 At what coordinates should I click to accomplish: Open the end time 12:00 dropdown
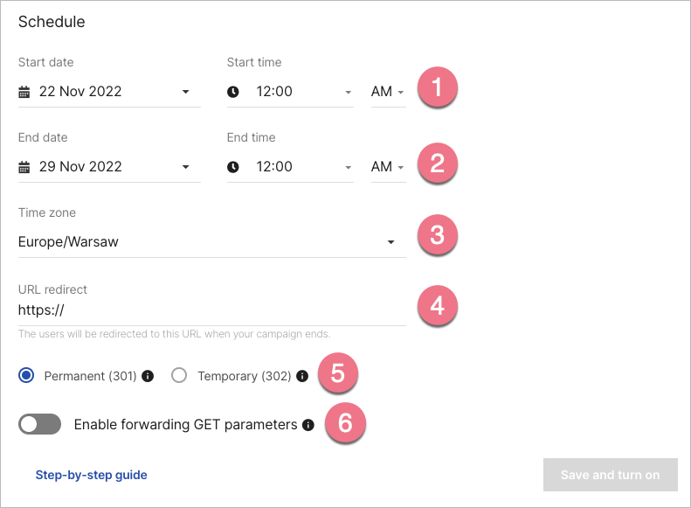point(348,167)
